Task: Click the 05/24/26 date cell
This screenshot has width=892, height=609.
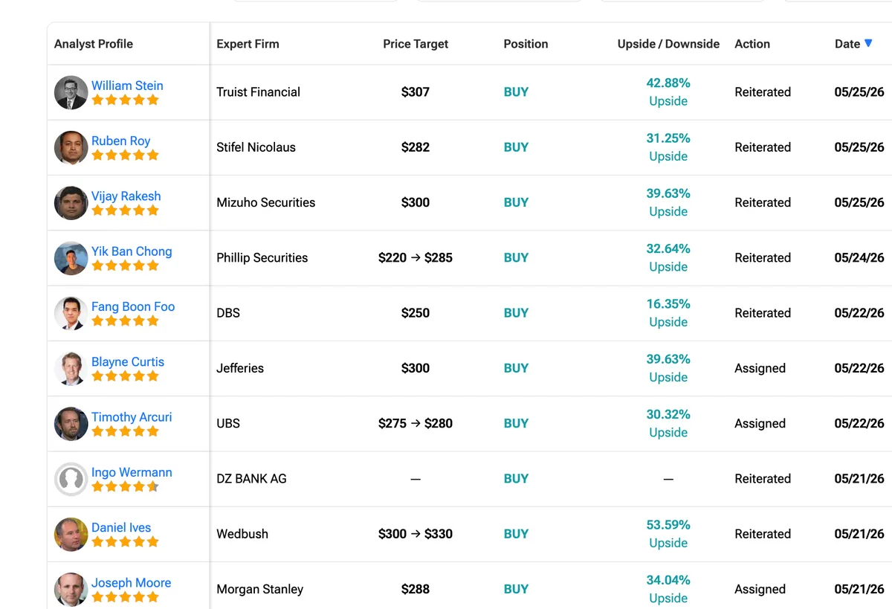Action: pyautogui.click(x=859, y=258)
